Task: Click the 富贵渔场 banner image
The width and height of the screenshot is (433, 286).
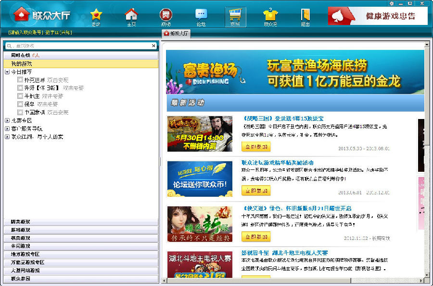Action: pos(295,72)
